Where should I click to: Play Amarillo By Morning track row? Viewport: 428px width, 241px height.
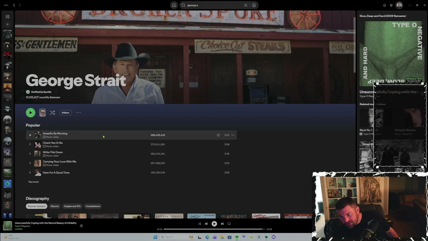click(131, 135)
